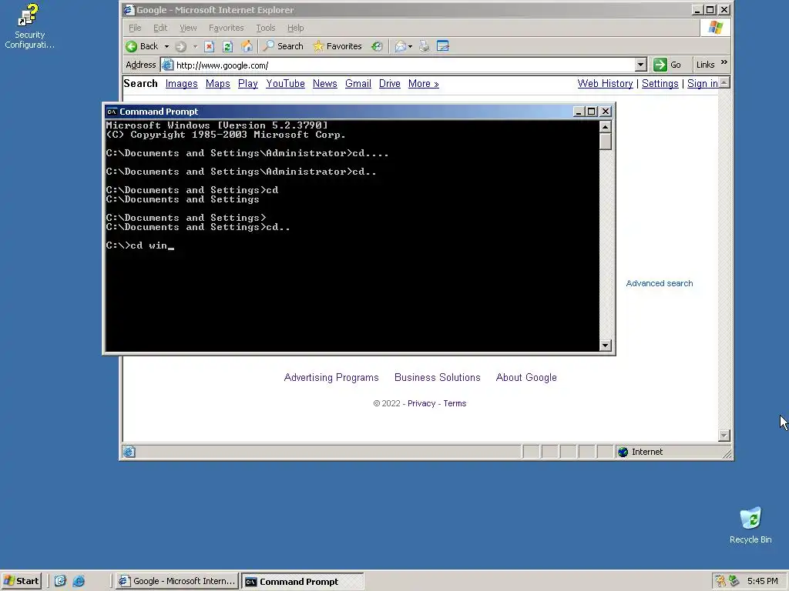789x591 pixels.
Task: Click Show Desktop quick launch icon
Action: pyautogui.click(x=60, y=581)
